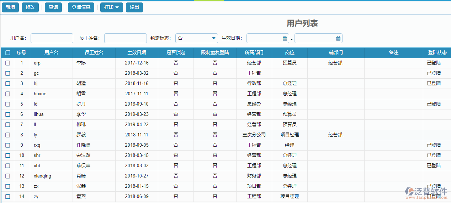The image size is (451, 203).
Task: Check the box for user zy
Action: point(8,197)
